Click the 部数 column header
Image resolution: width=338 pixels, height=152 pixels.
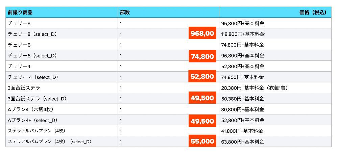[125, 12]
